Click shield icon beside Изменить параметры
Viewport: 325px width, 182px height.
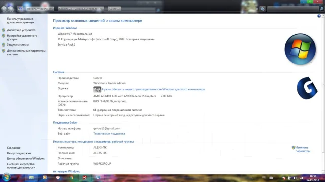pos(294,147)
